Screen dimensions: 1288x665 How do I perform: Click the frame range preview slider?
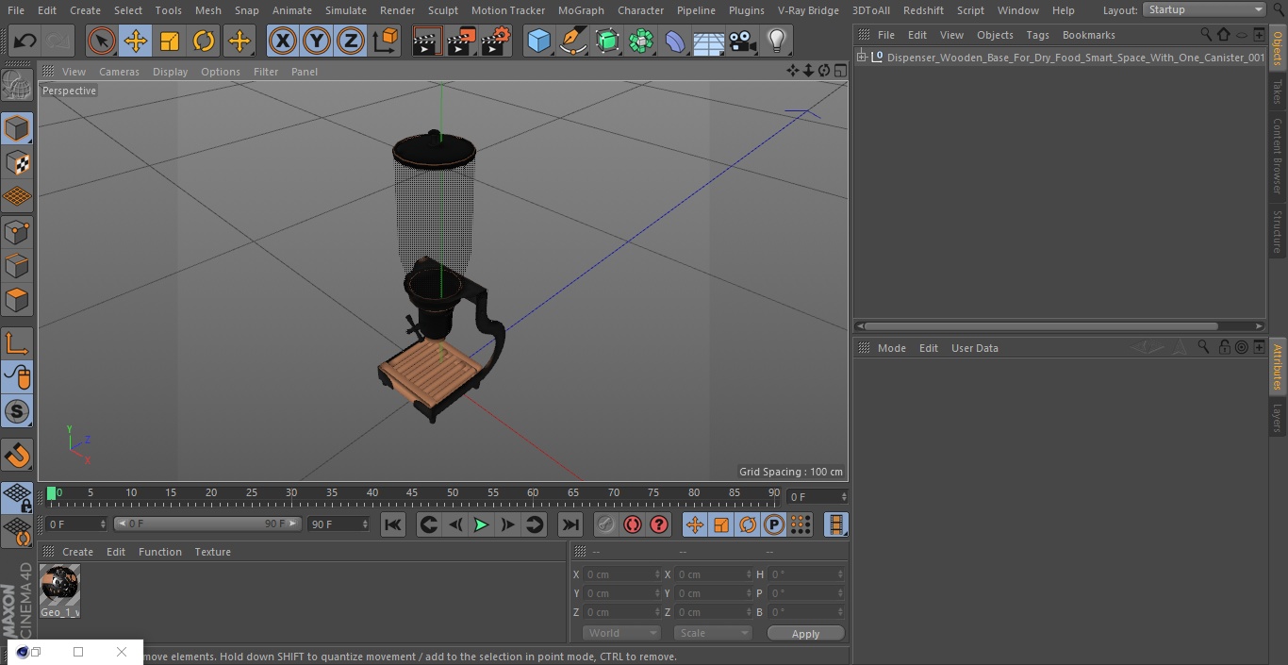207,524
